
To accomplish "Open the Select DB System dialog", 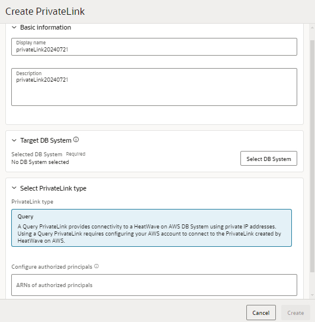I will (269, 158).
